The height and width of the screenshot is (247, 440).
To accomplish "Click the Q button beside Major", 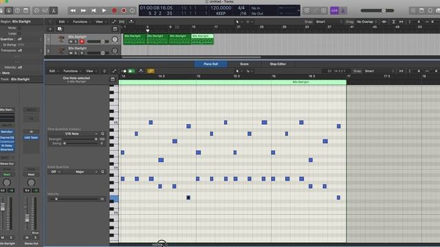I will (x=102, y=172).
